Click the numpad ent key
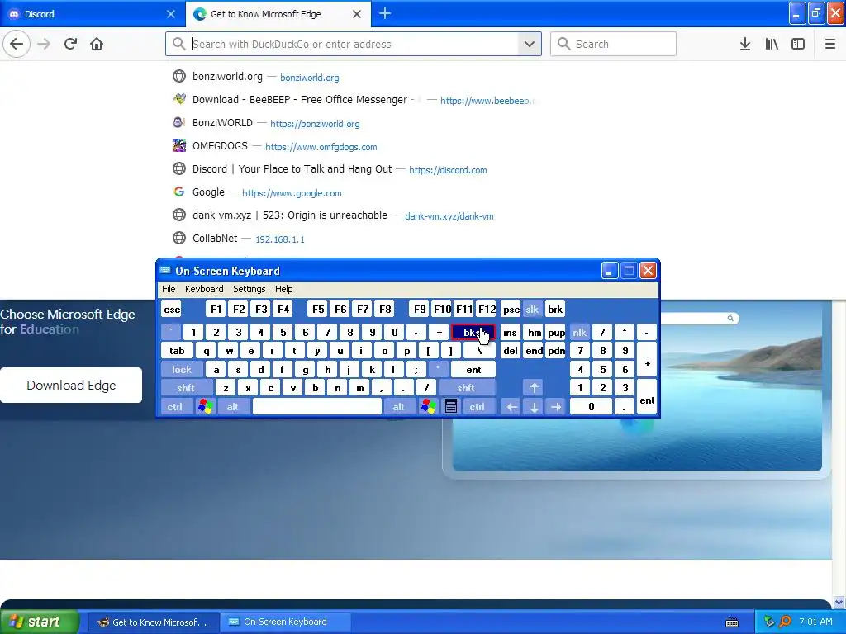 pos(647,397)
